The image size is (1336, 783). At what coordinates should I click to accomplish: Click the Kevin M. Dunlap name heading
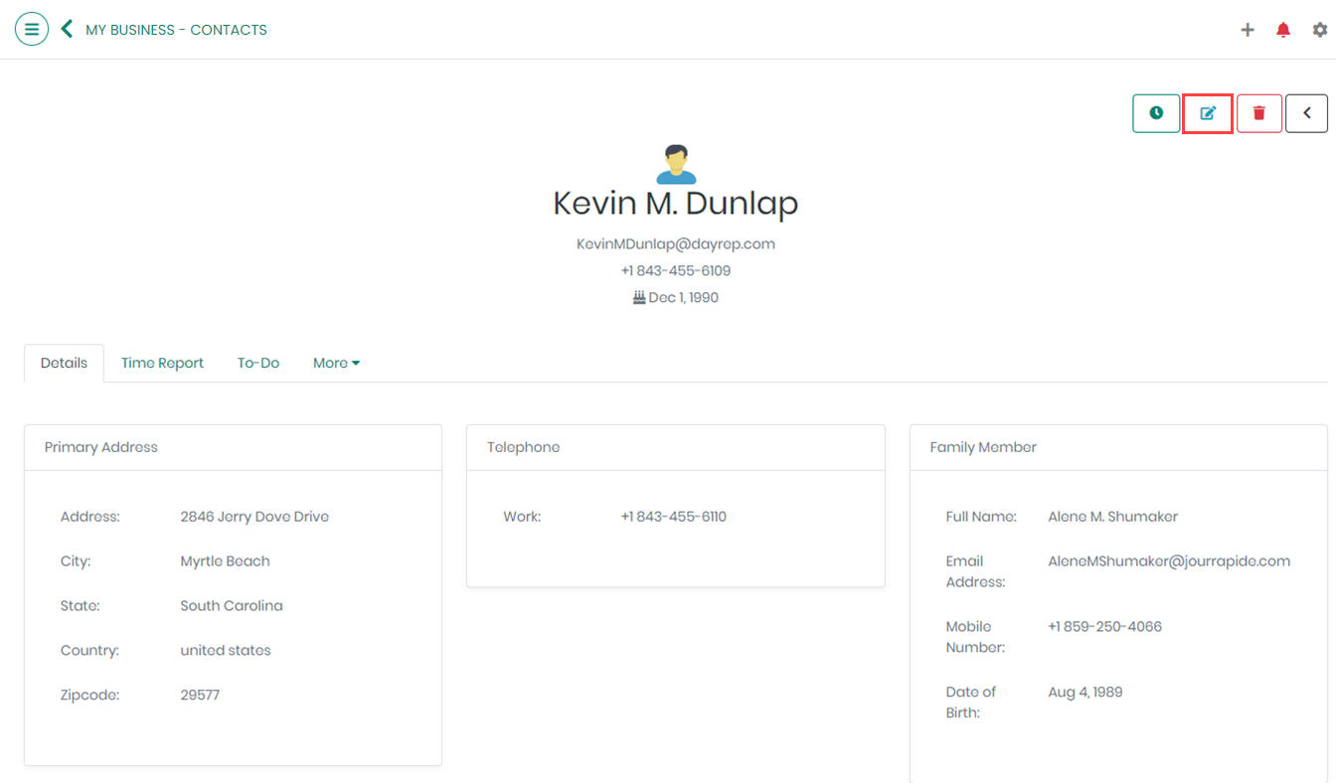tap(676, 203)
